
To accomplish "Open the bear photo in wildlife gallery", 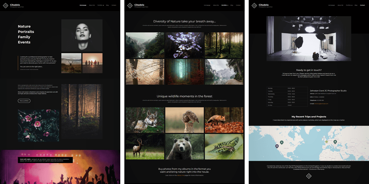I will (x=184, y=146).
